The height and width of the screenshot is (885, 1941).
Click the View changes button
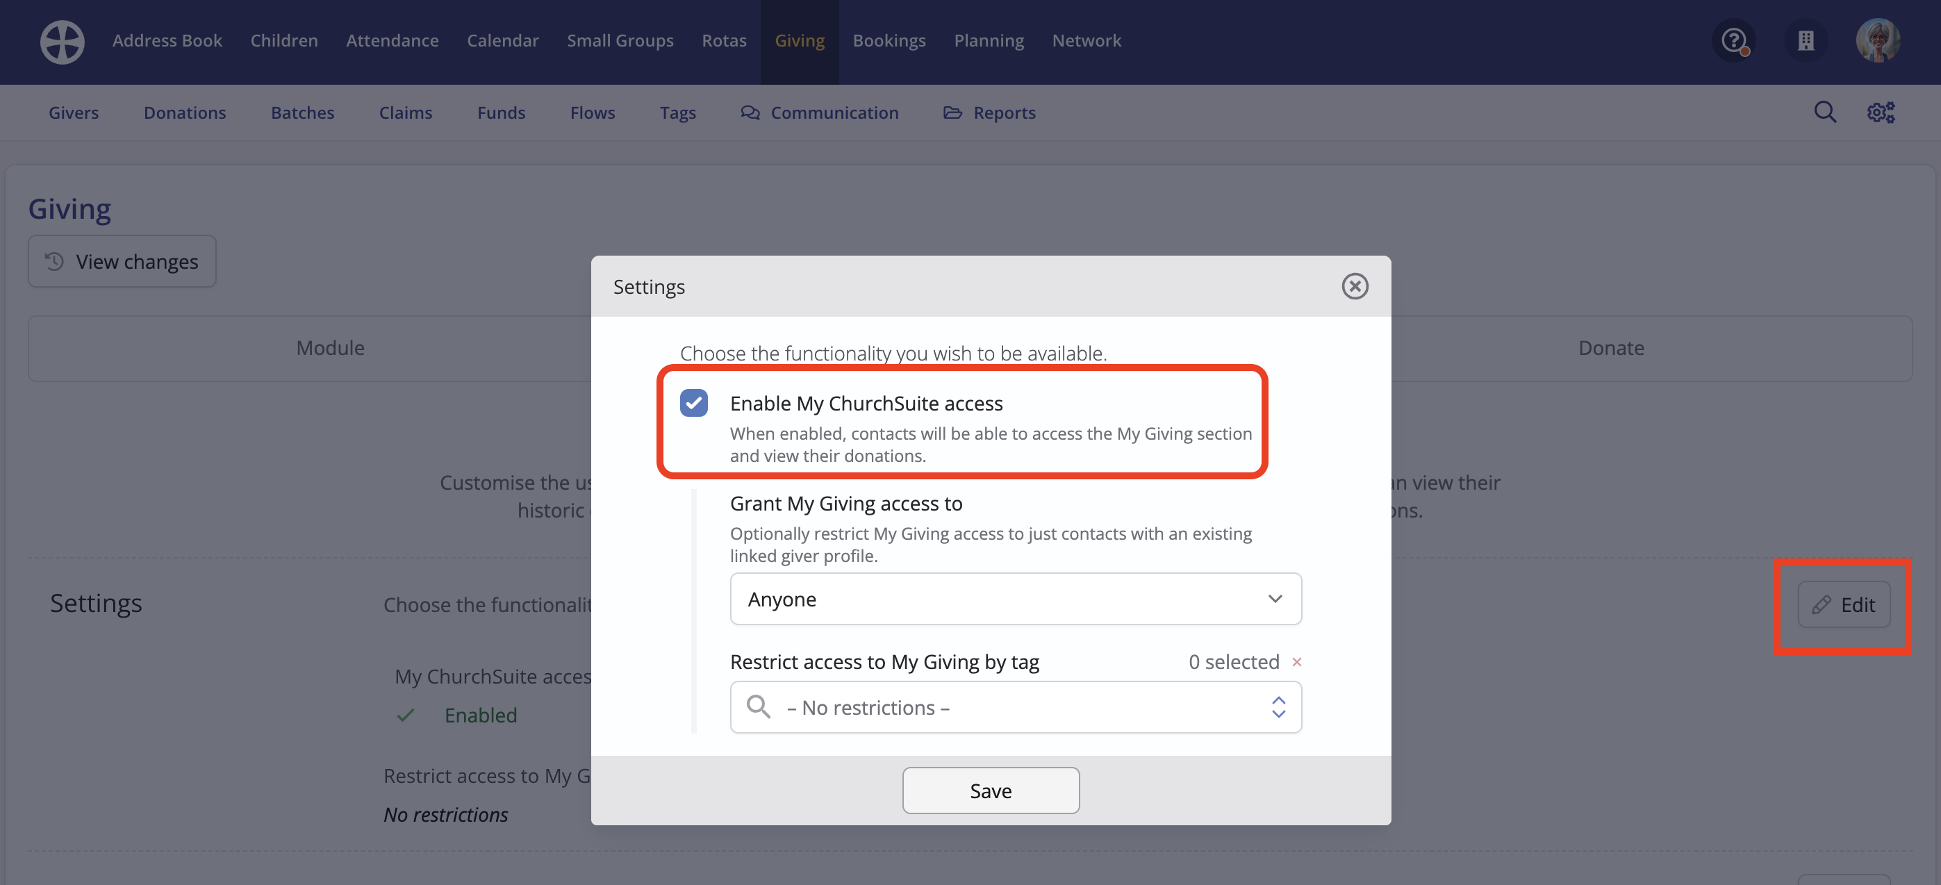pos(122,261)
